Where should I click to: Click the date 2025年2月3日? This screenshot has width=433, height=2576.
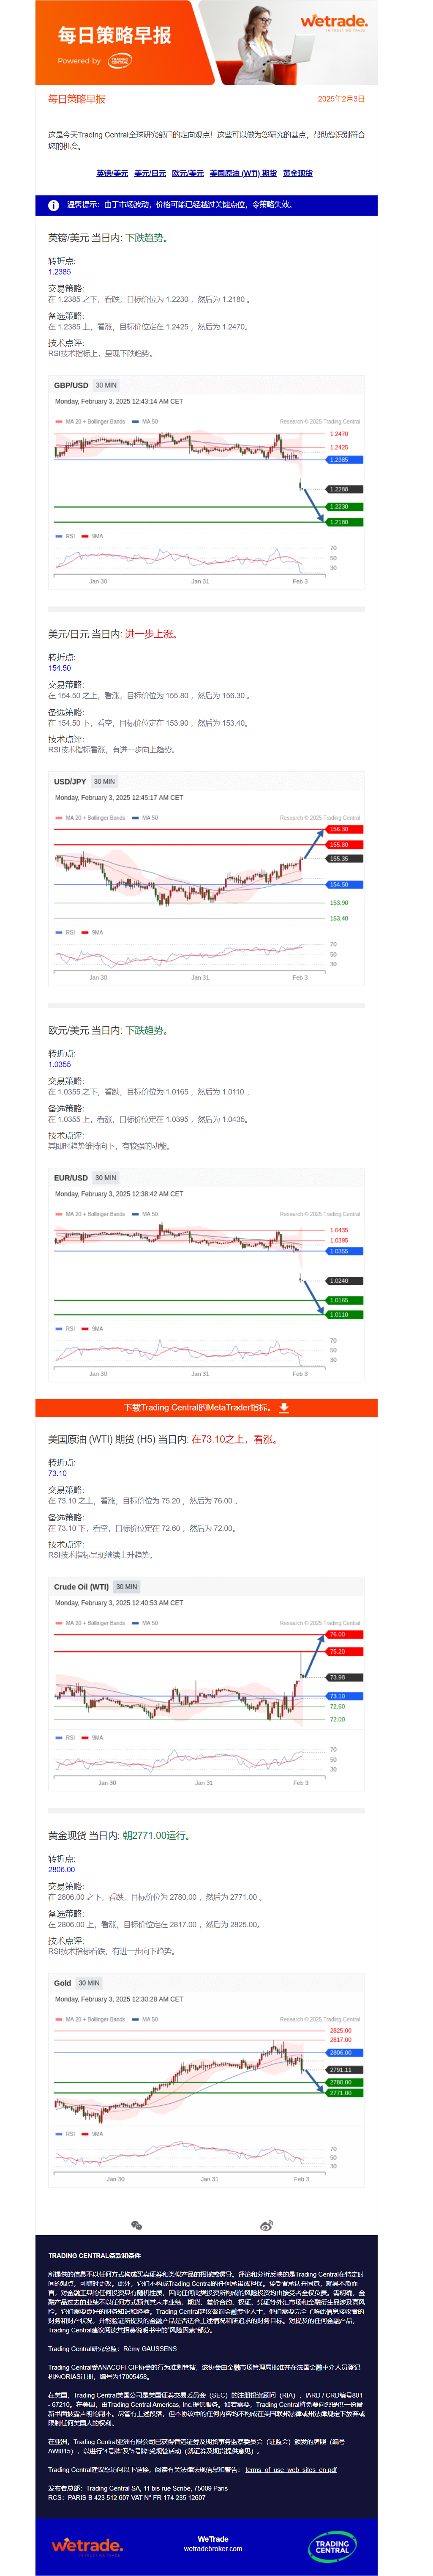(341, 99)
